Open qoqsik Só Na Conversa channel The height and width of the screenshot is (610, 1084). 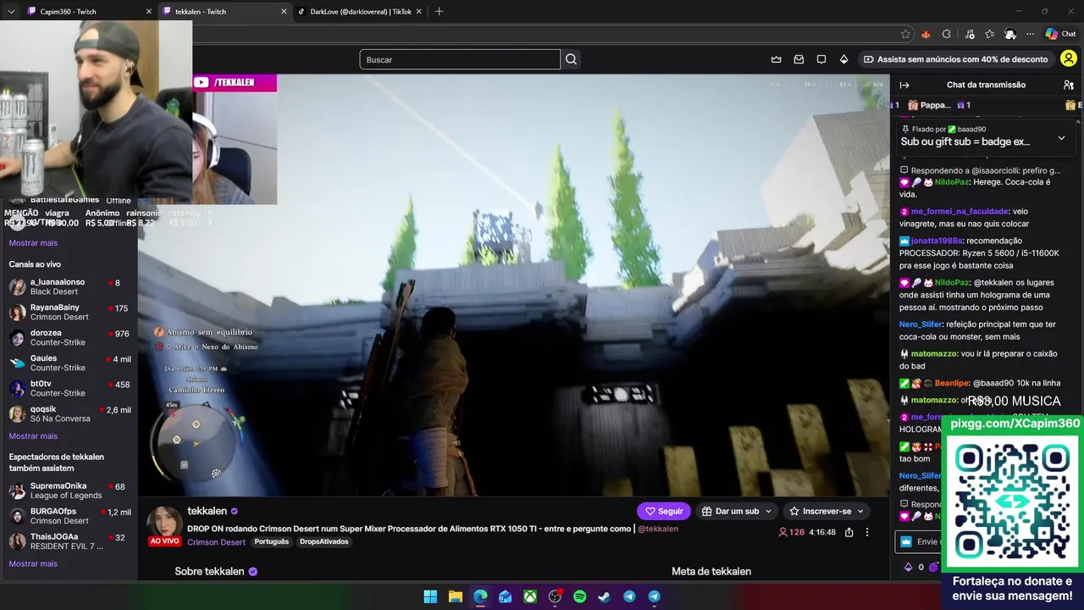pos(69,413)
